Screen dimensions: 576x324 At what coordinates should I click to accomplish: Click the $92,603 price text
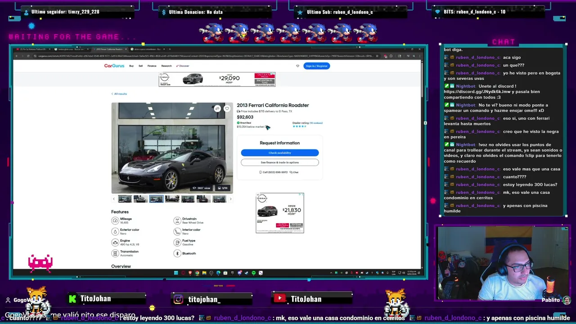(x=245, y=117)
